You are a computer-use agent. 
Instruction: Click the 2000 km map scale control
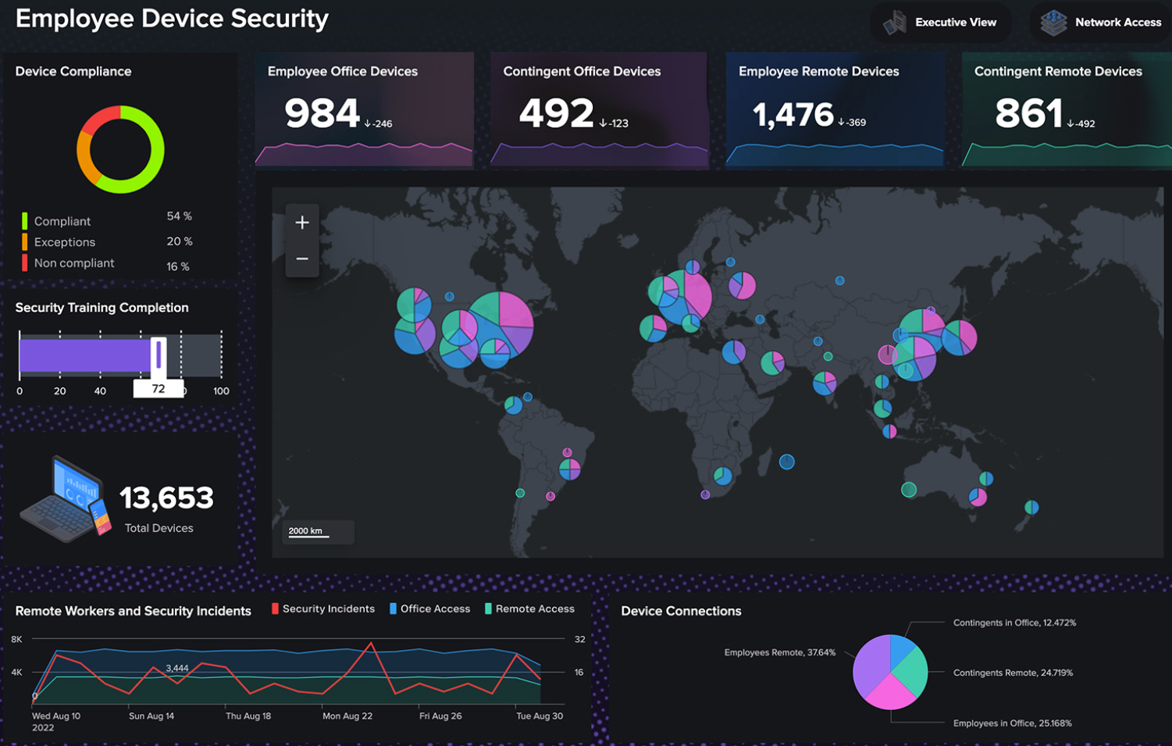point(318,531)
